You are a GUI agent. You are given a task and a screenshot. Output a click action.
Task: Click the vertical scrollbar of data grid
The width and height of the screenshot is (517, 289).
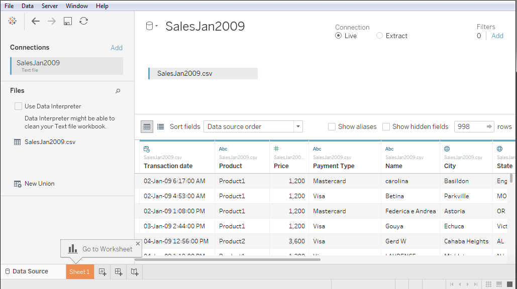click(x=511, y=178)
